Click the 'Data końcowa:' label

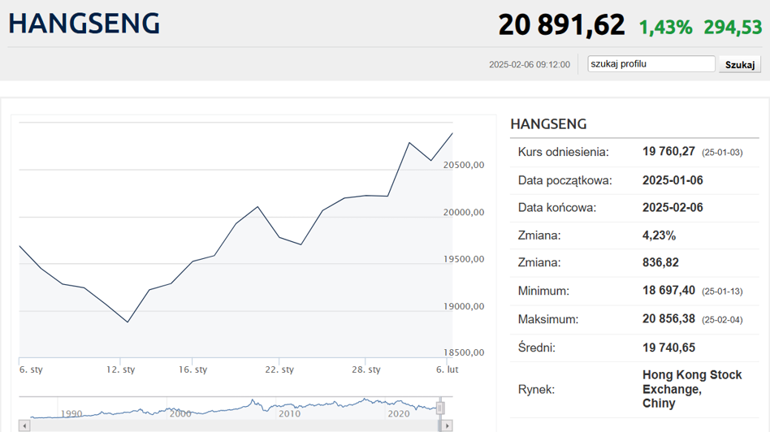tap(557, 208)
